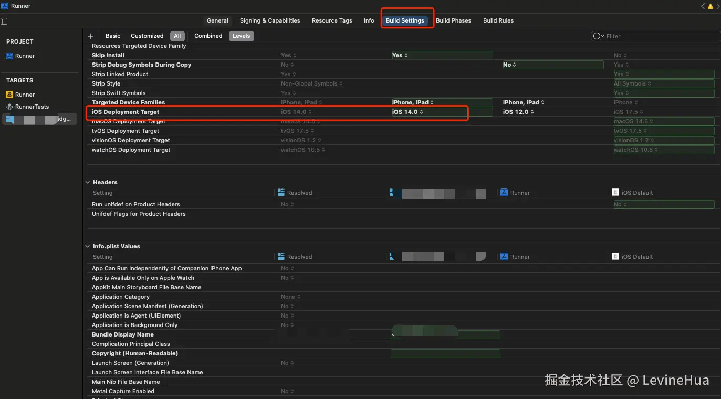Switch to Customized settings filter
Image resolution: width=721 pixels, height=399 pixels.
coord(147,36)
